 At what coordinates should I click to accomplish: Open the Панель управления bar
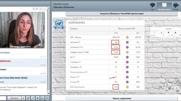point(122,98)
